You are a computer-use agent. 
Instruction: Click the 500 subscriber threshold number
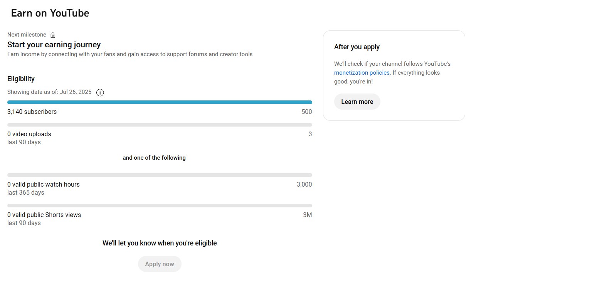(307, 112)
